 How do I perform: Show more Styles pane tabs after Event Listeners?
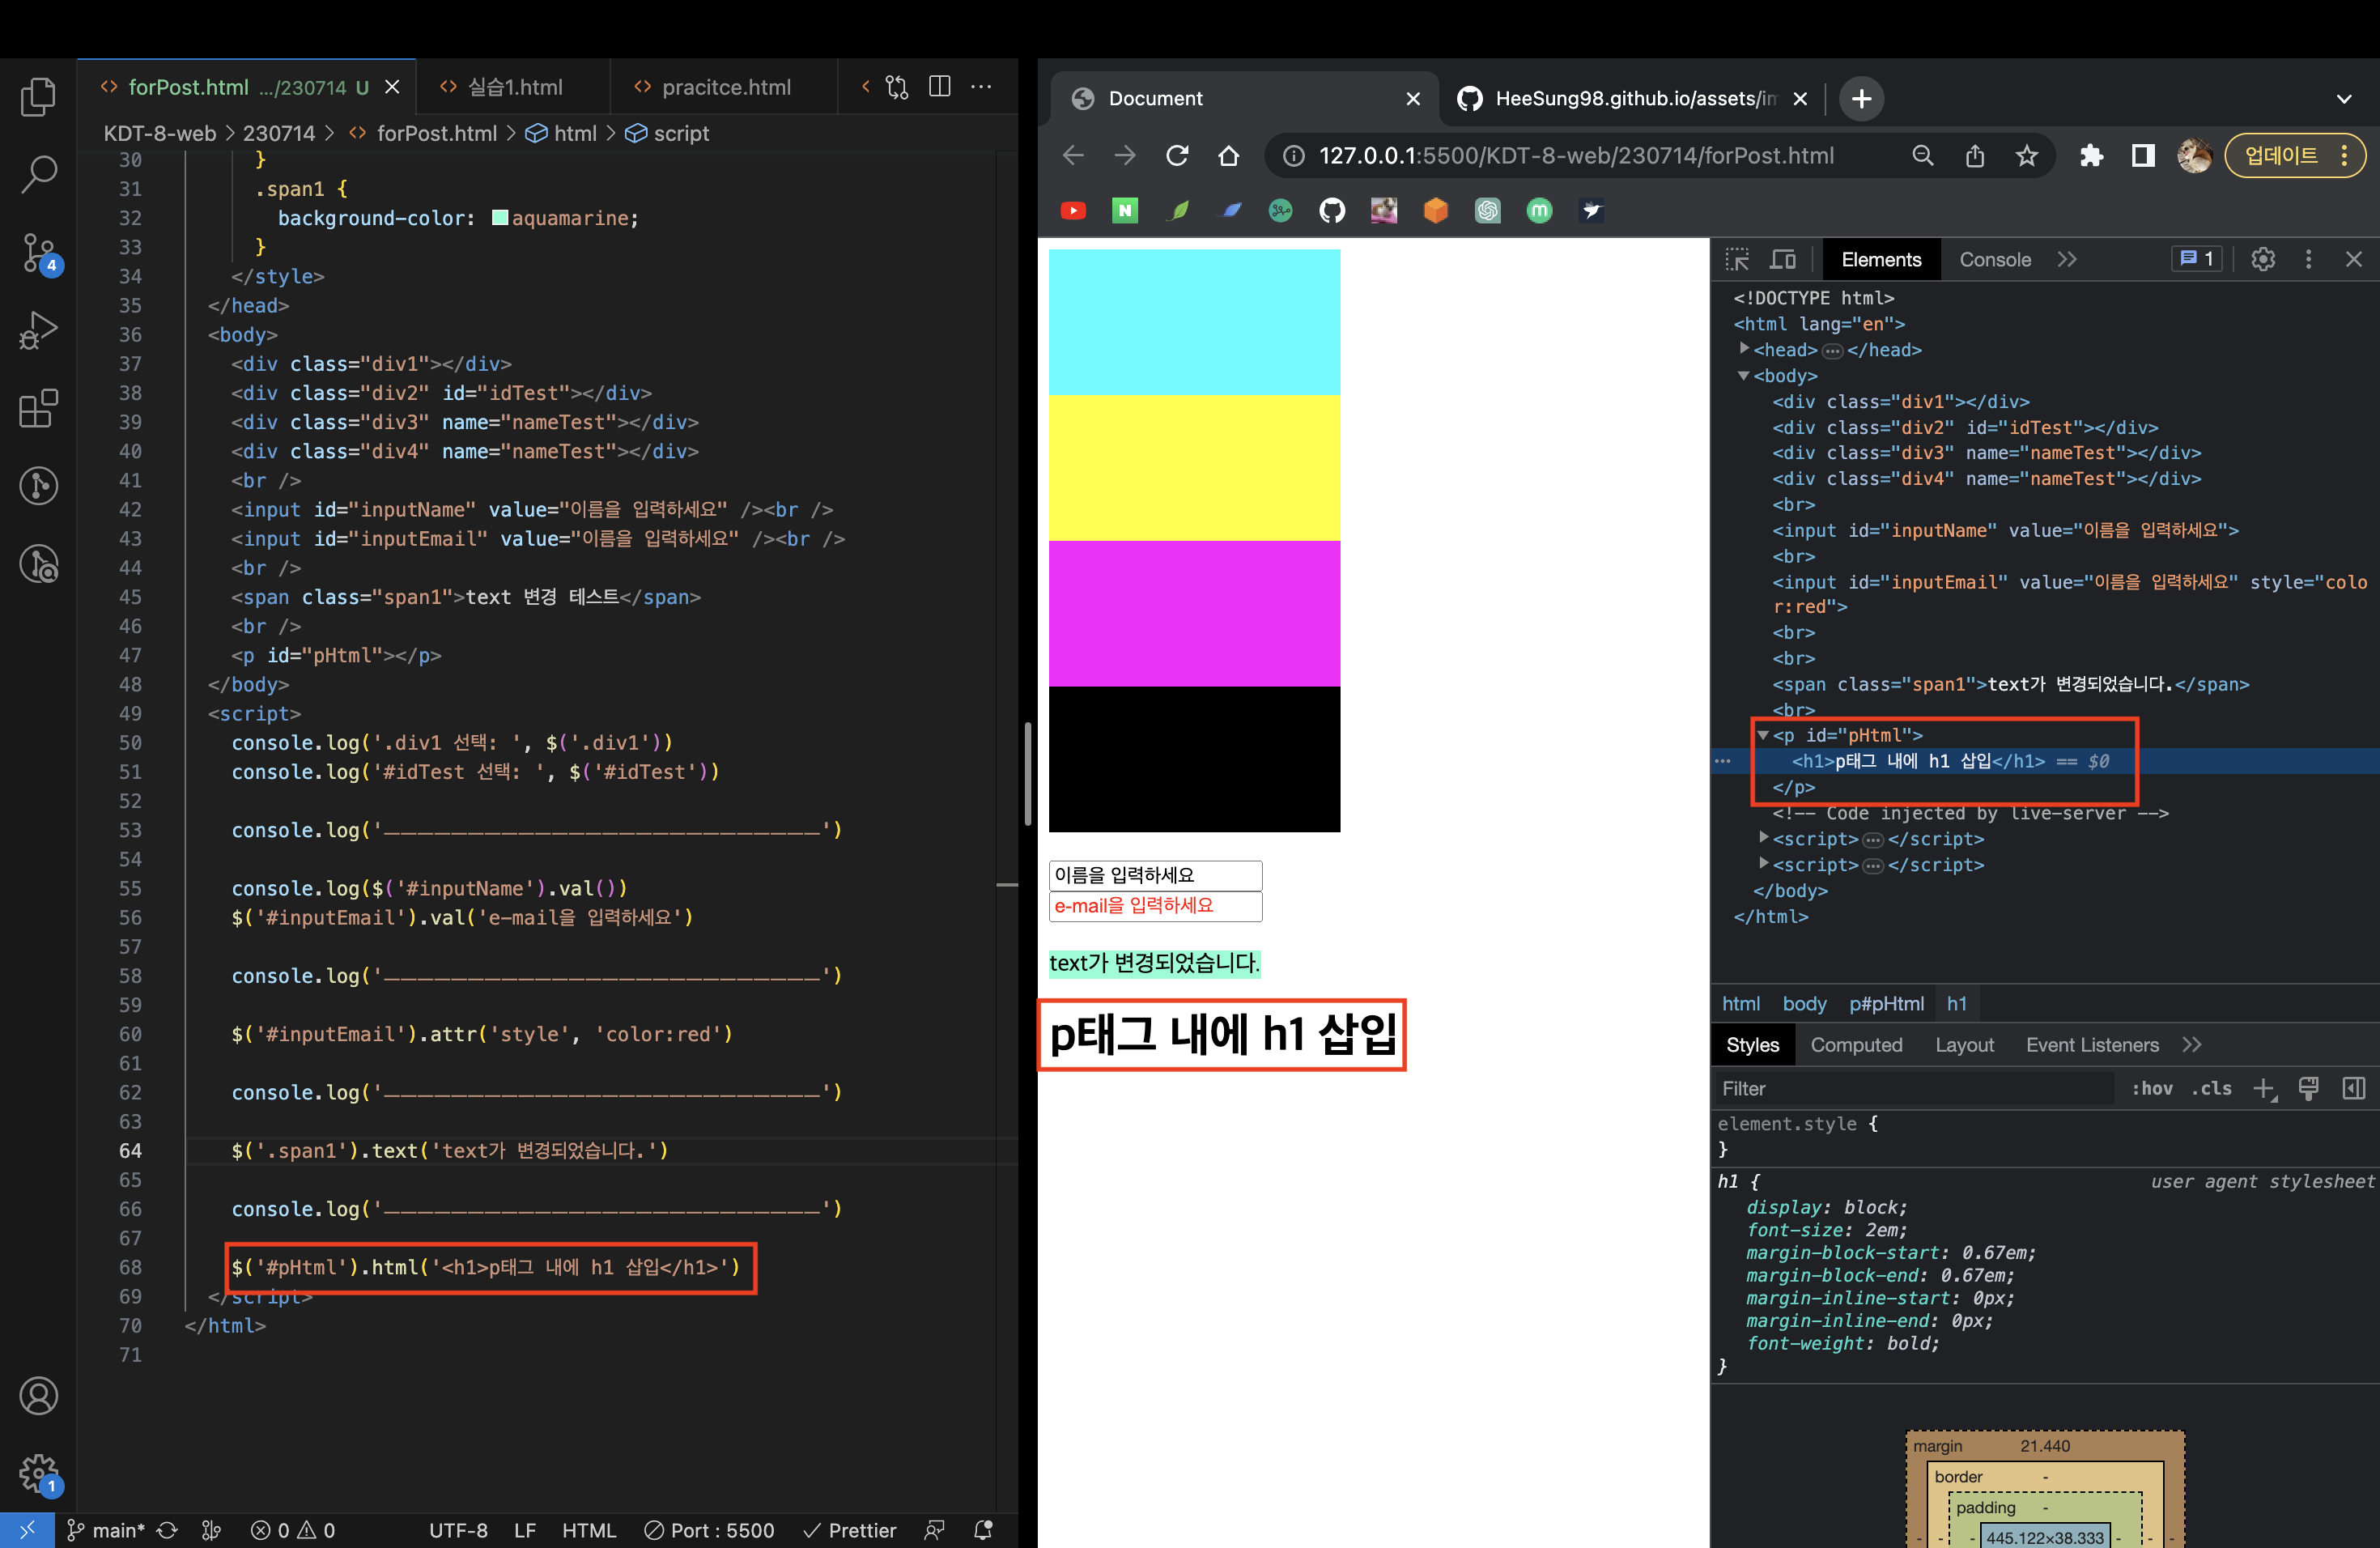pyautogui.click(x=2192, y=1045)
